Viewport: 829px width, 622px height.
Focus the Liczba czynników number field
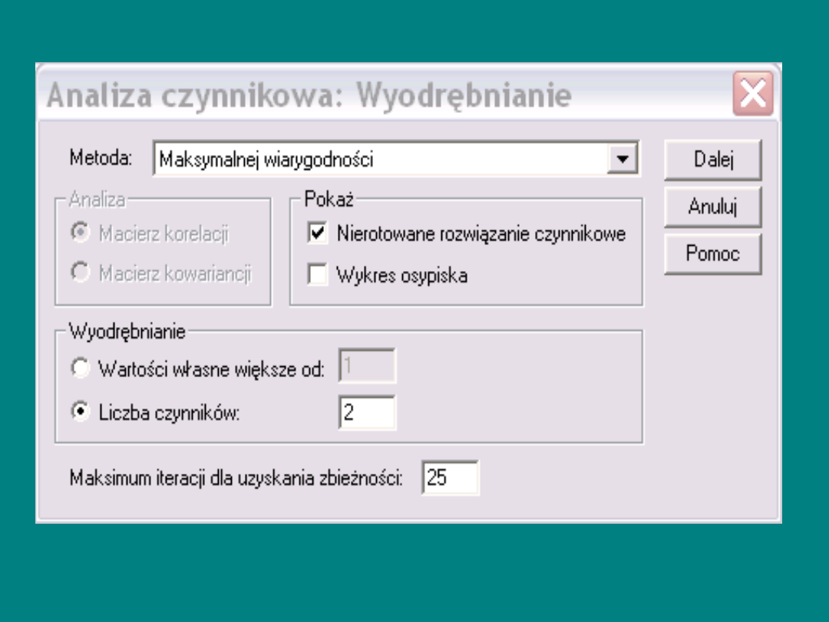pos(367,413)
